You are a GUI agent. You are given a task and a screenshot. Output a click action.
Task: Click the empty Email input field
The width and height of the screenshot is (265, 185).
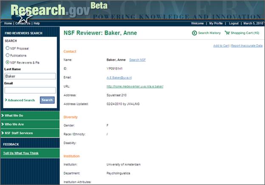[x=30, y=90]
